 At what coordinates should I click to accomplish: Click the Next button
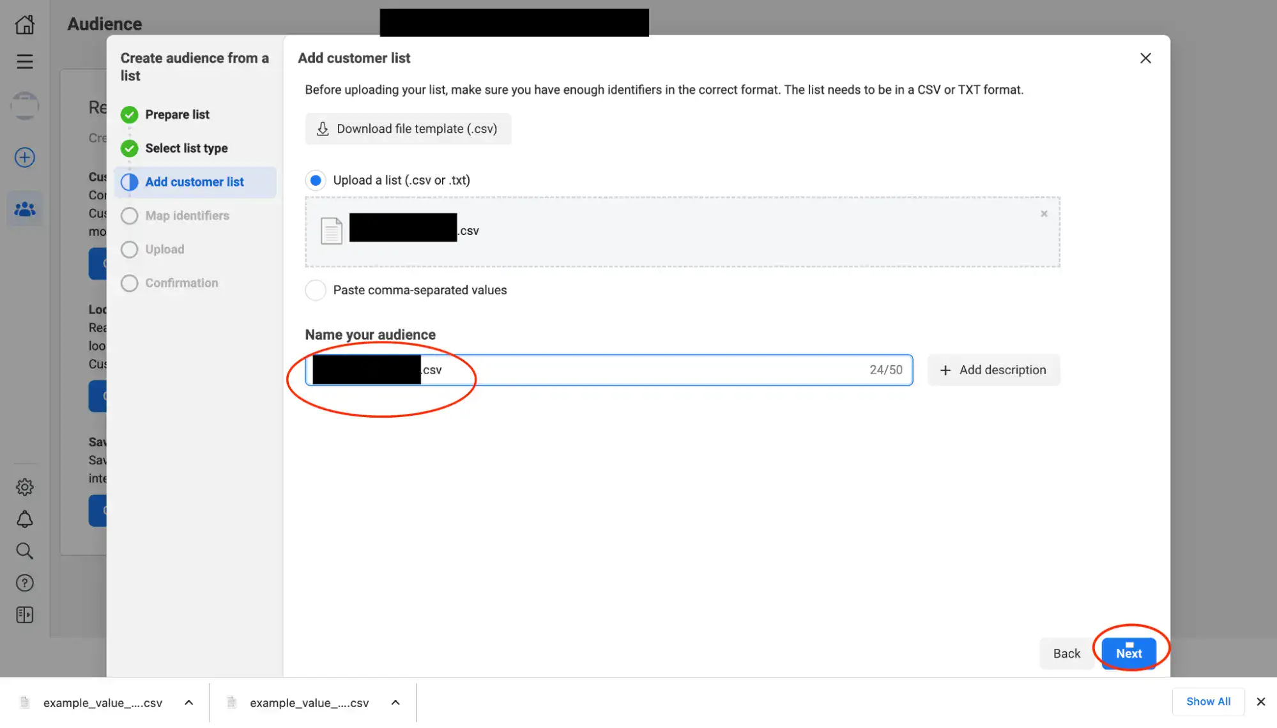(x=1128, y=653)
